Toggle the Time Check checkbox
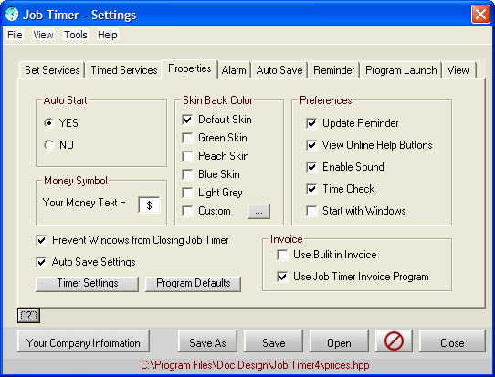This screenshot has width=495, height=377. (311, 189)
